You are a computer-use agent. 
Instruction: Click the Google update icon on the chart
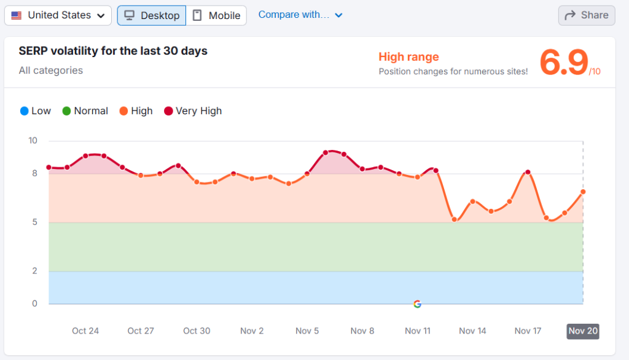point(417,303)
